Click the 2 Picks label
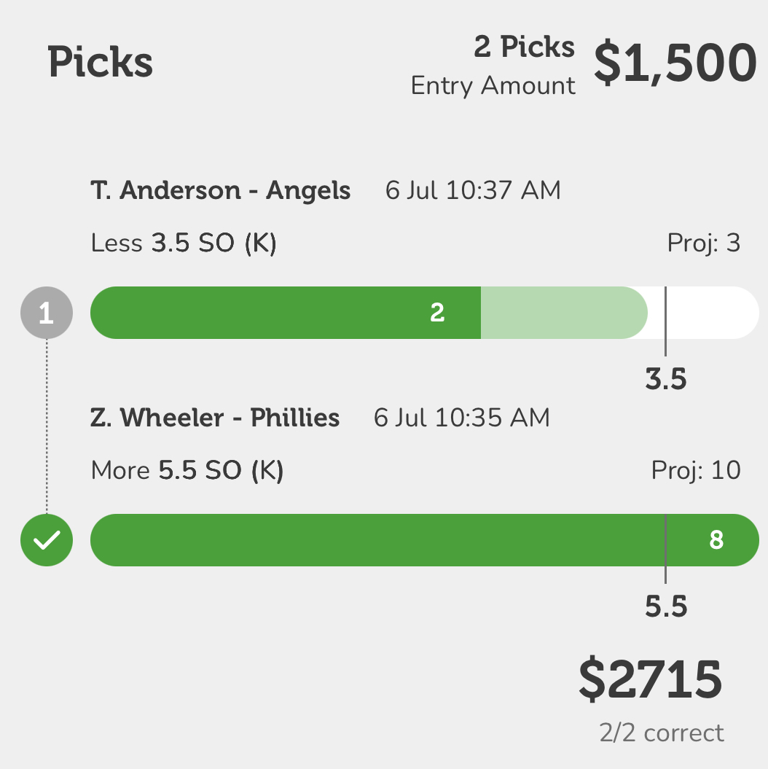This screenshot has height=769, width=768. point(525,47)
